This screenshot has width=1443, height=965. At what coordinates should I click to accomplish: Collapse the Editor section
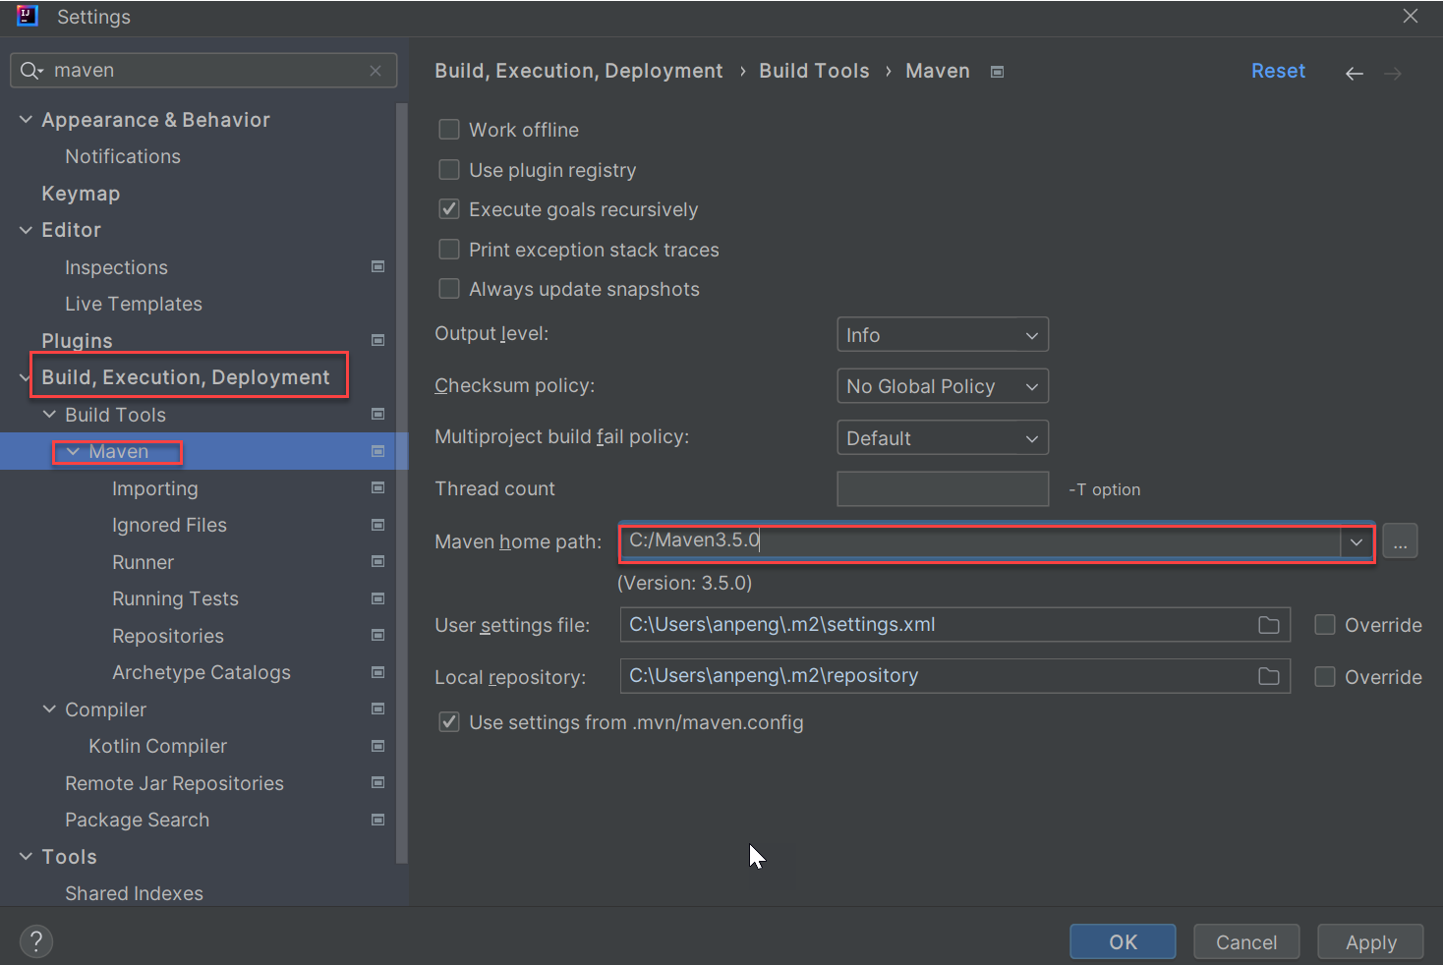tap(26, 230)
